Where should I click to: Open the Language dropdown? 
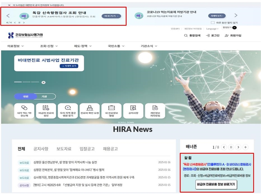(x=213, y=29)
